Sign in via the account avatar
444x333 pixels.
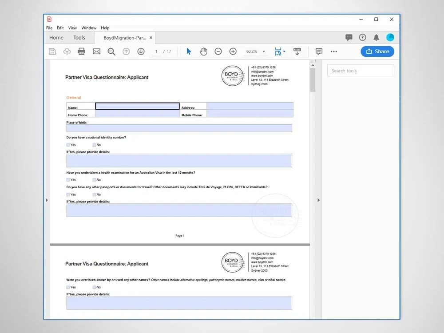tap(390, 37)
